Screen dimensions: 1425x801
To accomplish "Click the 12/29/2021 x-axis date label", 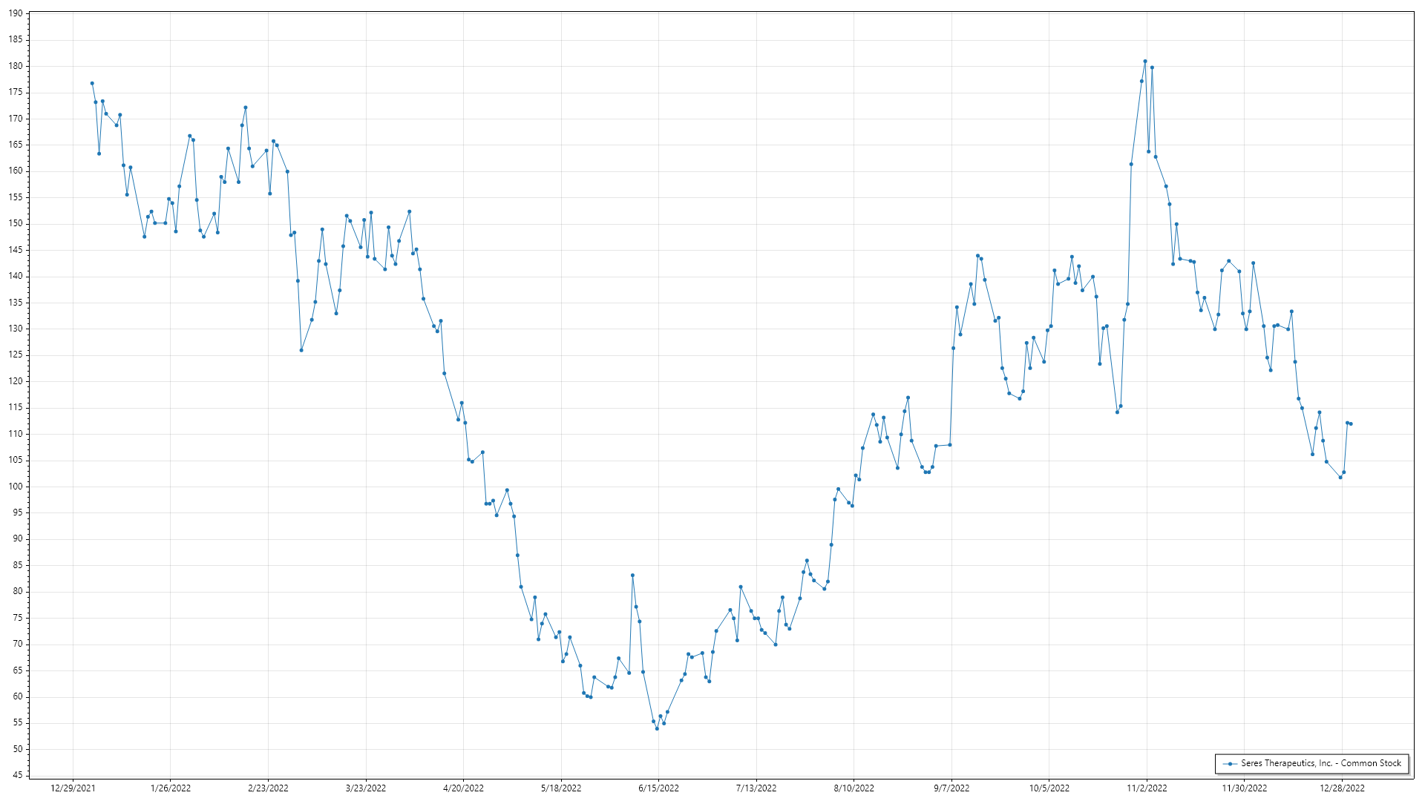I will click(73, 788).
